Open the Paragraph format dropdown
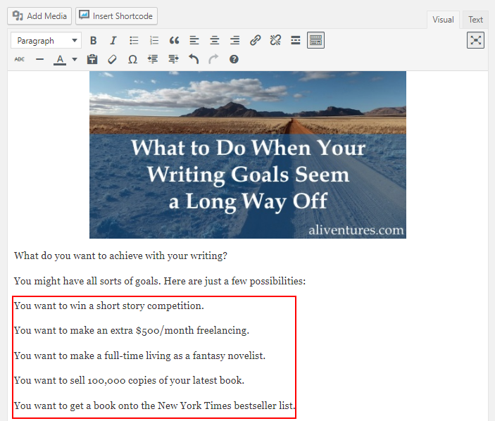Screen dimensions: 495x421 46,41
